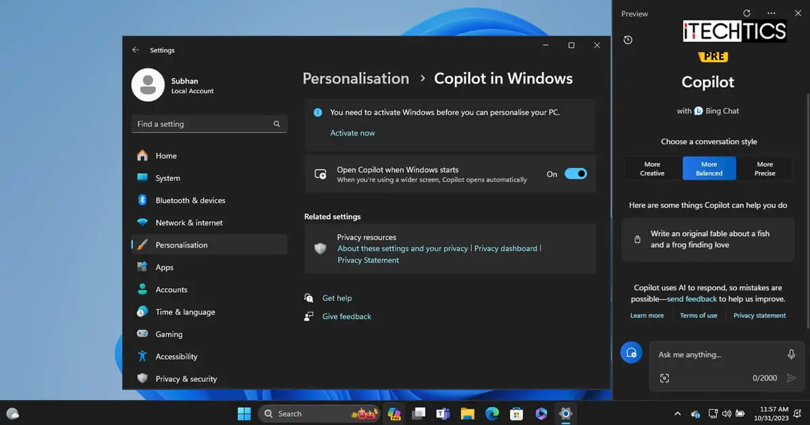Click Personalisation in the breadcrumb
The height and width of the screenshot is (425, 810).
point(356,78)
